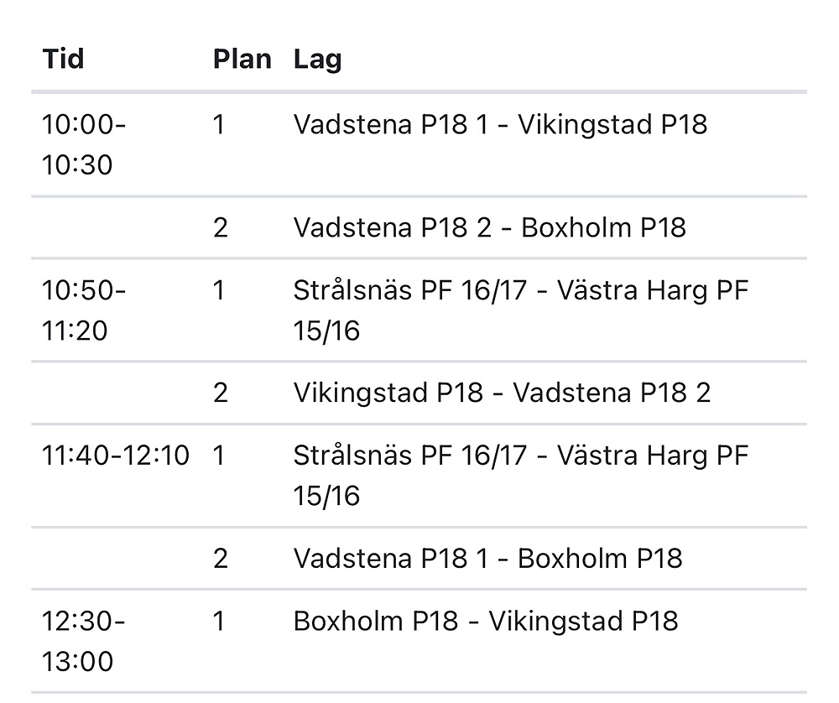Select the 10:00-10:30 time cell
The width and height of the screenshot is (839, 703).
[84, 144]
